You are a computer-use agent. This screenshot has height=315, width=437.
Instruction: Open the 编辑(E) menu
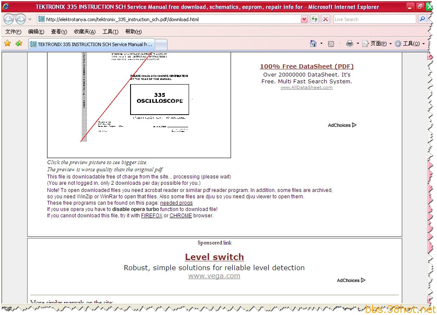36,32
